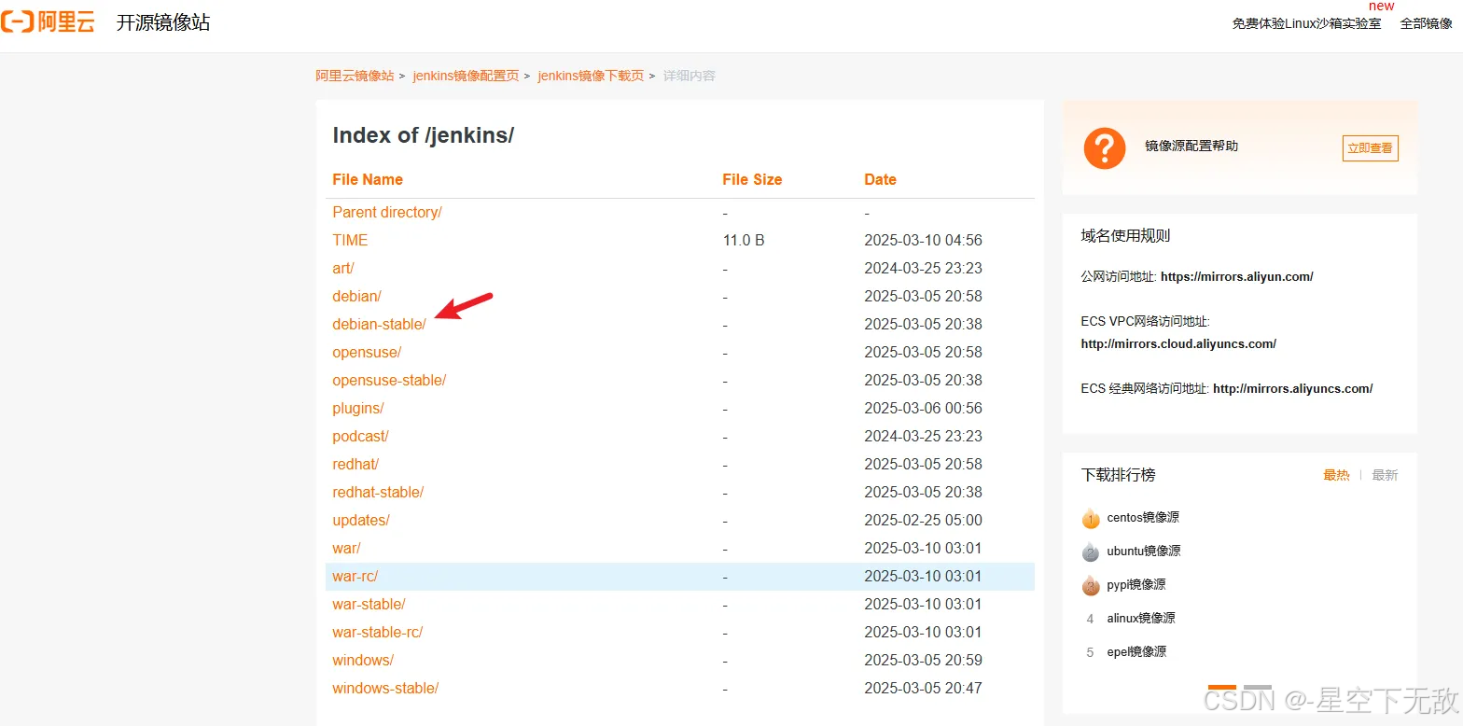Click http://mirrors.cloud.aliyuncs.com/ address text

coord(1178,343)
